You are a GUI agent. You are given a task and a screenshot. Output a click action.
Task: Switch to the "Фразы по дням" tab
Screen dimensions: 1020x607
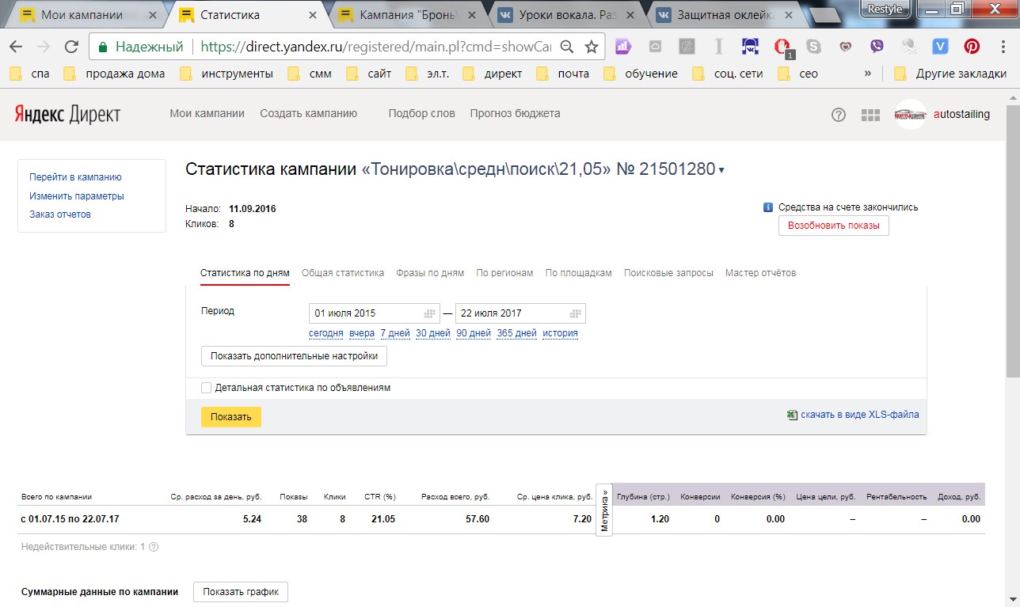[x=430, y=273]
